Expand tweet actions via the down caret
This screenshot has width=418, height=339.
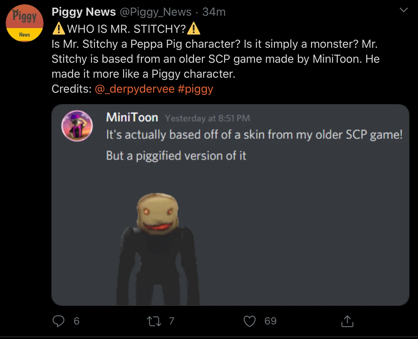tap(403, 10)
